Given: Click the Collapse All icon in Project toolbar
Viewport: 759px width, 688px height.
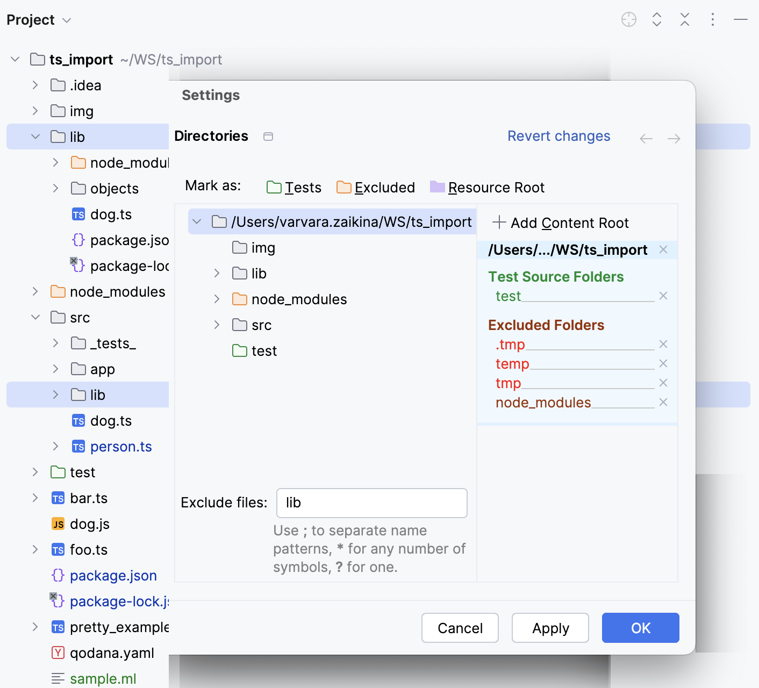Looking at the screenshot, I should click(x=684, y=19).
